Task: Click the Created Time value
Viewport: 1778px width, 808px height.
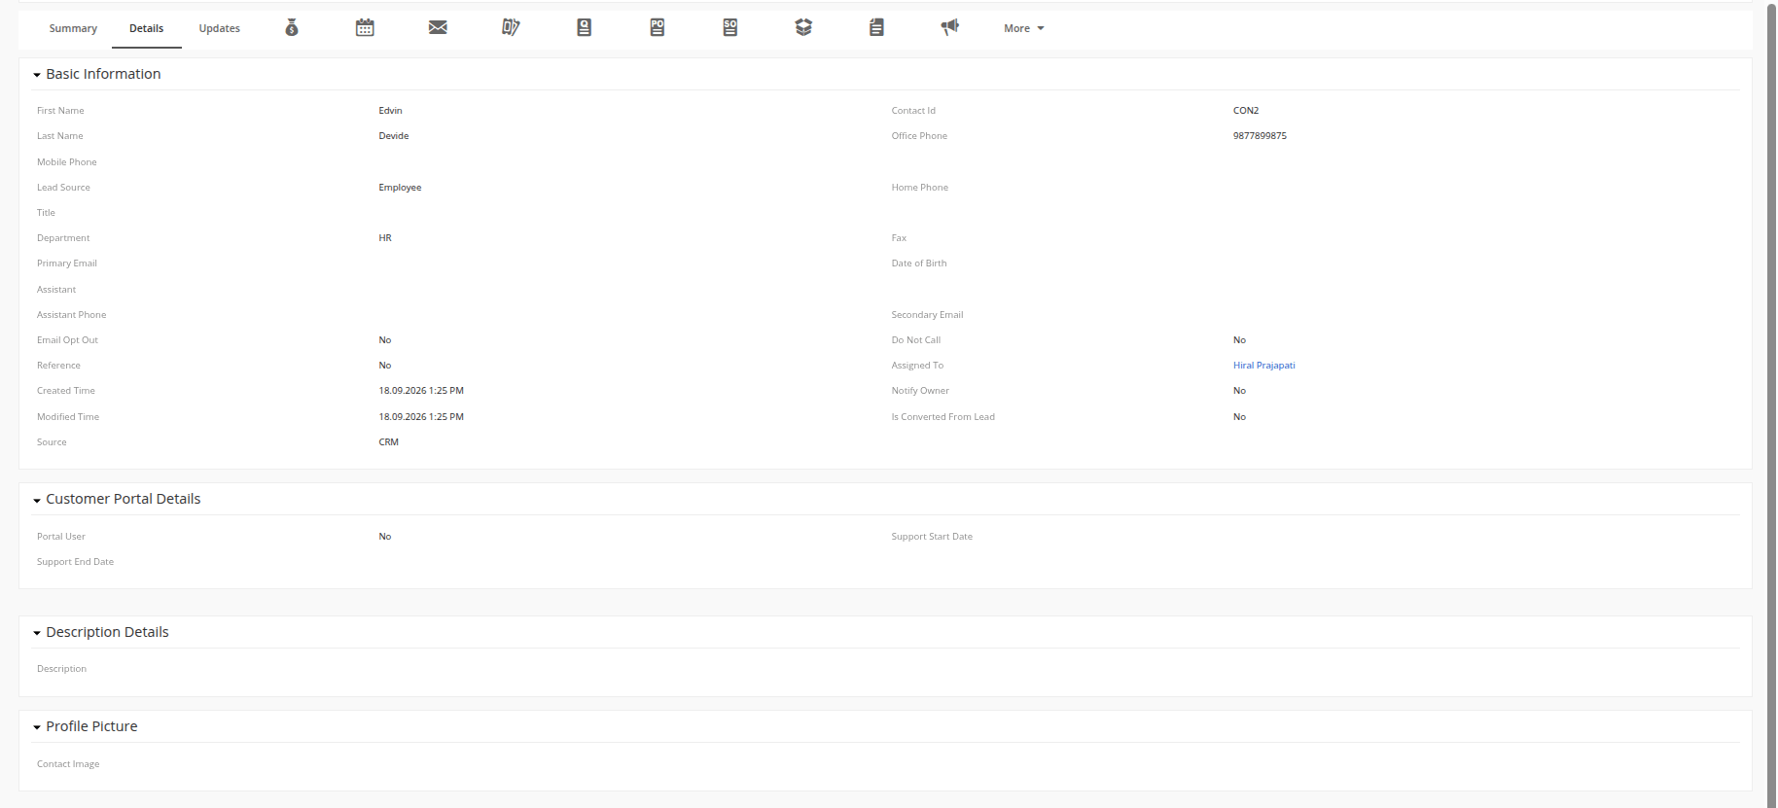Action: pyautogui.click(x=421, y=391)
